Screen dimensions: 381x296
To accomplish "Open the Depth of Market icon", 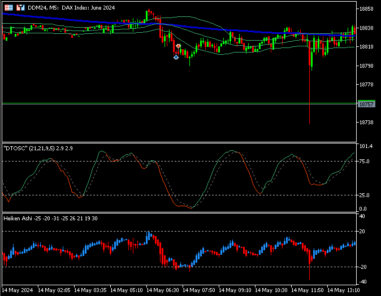I will [8, 8].
